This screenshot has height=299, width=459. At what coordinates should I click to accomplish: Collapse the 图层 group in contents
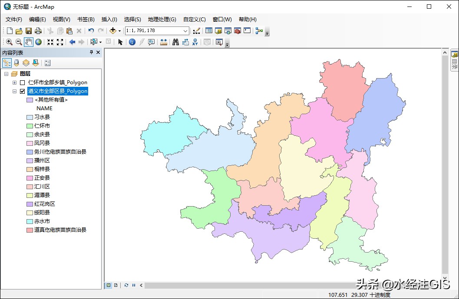(x=6, y=74)
